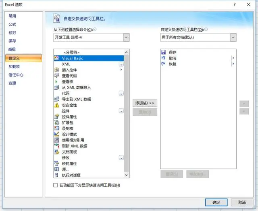This screenshot has width=258, height=211.
Task: Select the 自定义 options category
Action: (x=24, y=58)
